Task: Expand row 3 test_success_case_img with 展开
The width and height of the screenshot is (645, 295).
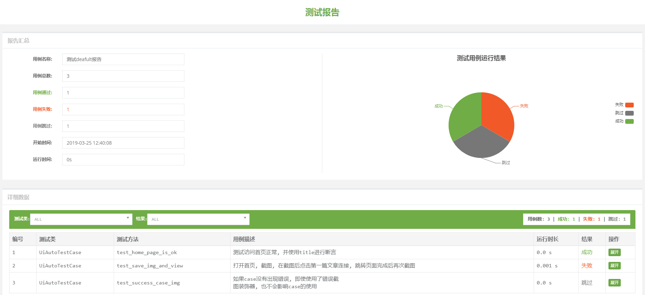Action: 614,283
